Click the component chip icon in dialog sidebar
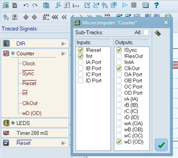 coord(158,33)
